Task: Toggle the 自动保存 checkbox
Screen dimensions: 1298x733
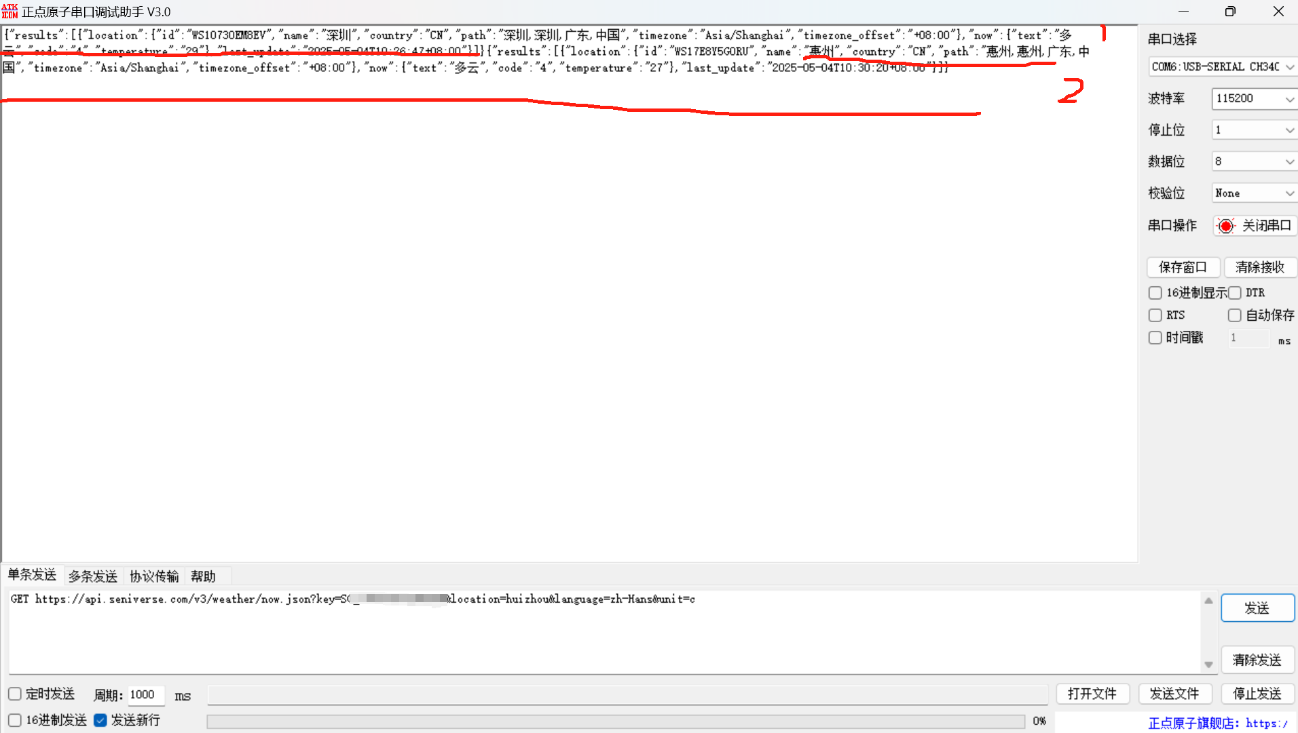Action: (x=1235, y=315)
